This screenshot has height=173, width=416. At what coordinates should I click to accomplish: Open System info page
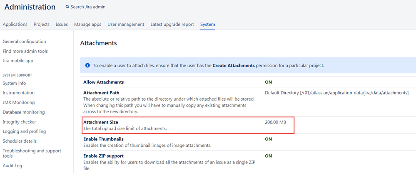14,83
